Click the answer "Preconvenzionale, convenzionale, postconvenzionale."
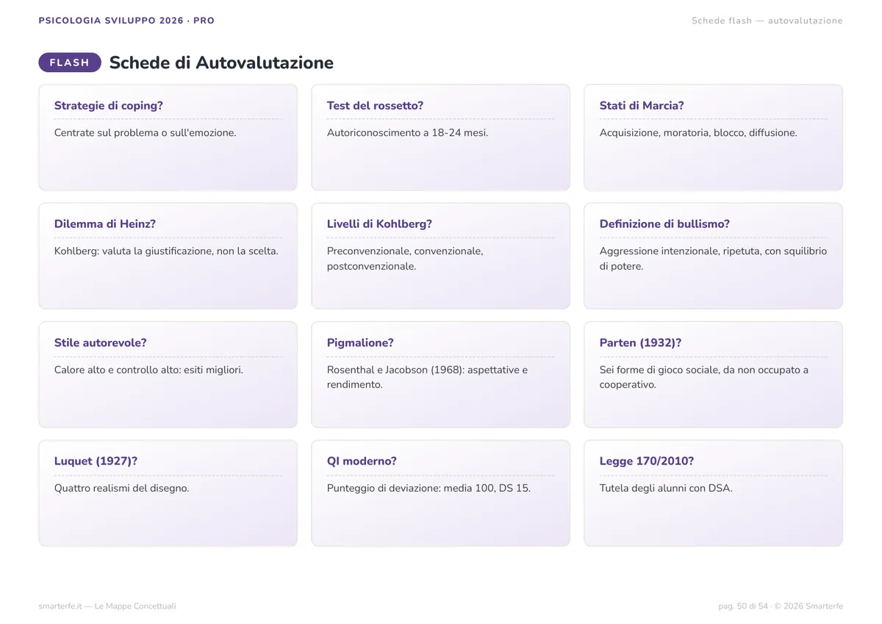 point(405,259)
